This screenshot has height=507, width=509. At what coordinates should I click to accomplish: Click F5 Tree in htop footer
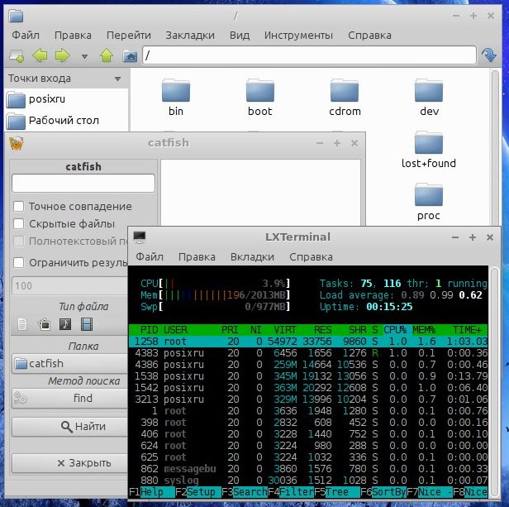(337, 492)
